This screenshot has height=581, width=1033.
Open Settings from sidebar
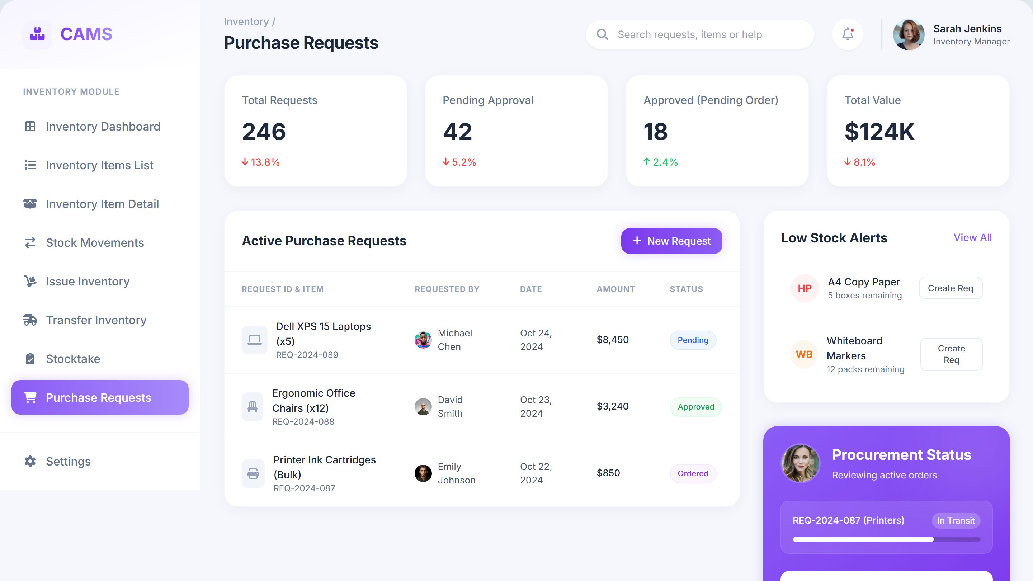pyautogui.click(x=100, y=461)
